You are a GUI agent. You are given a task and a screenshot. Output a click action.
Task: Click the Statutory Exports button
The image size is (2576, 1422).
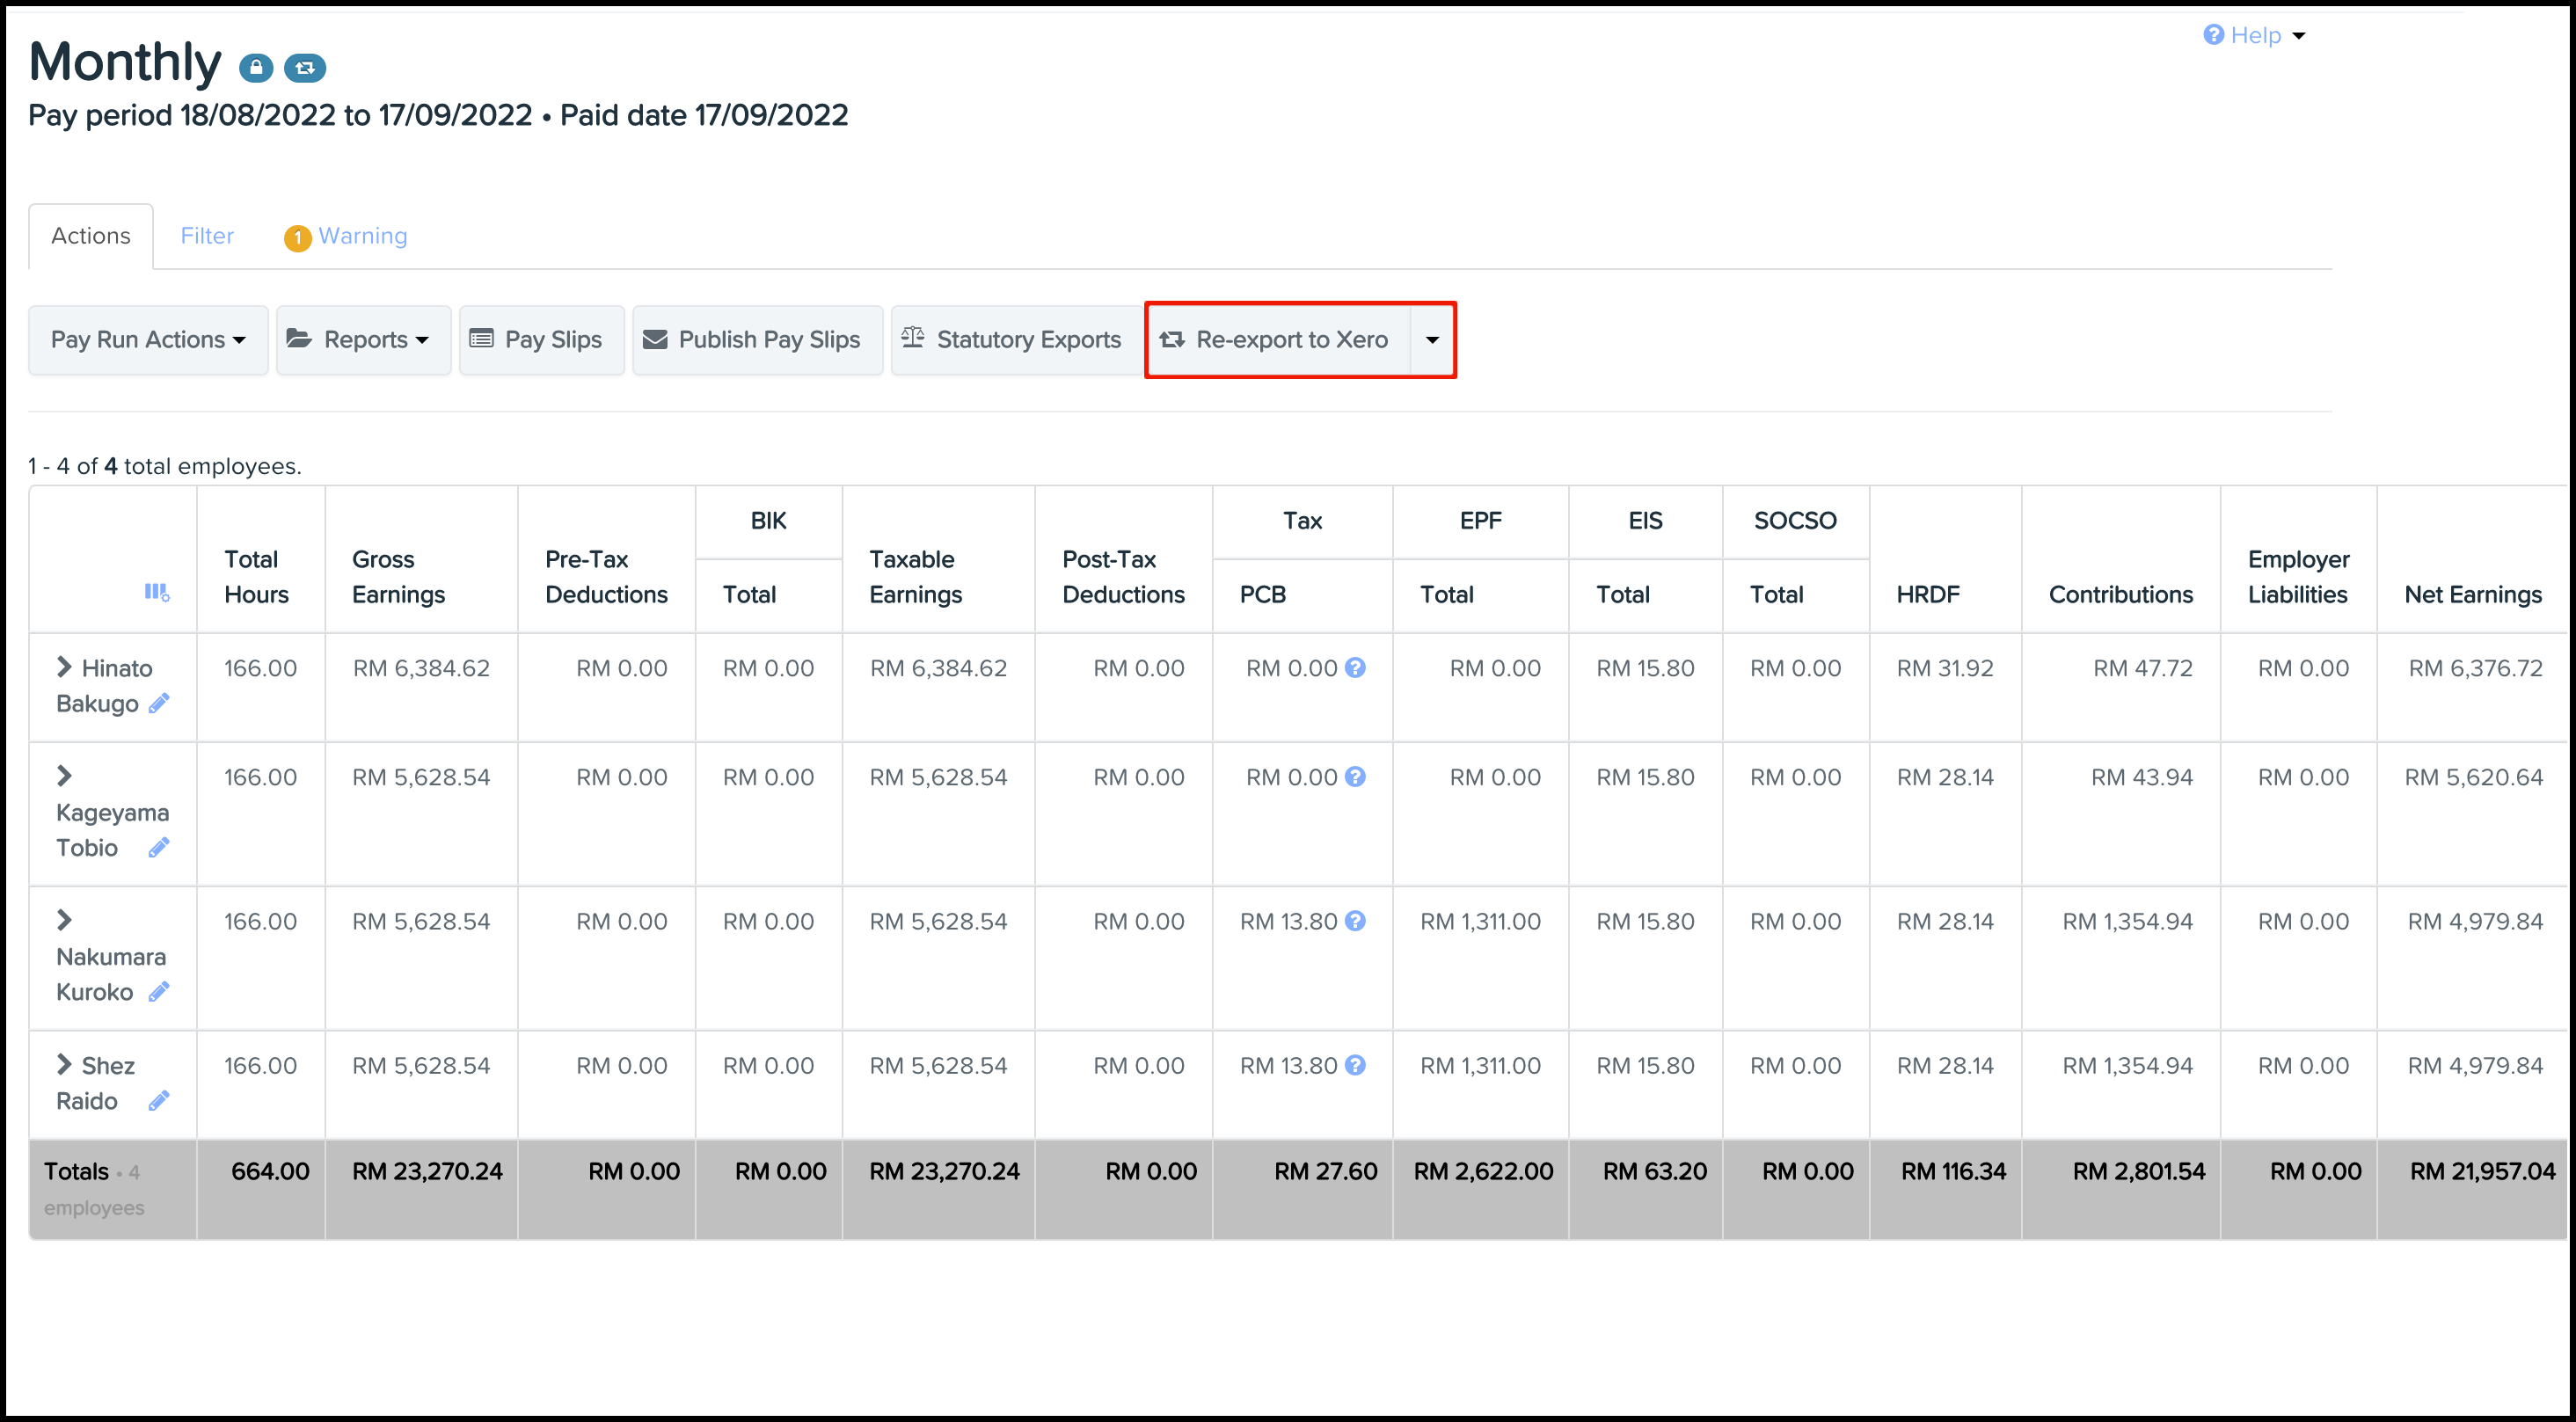coord(1016,340)
